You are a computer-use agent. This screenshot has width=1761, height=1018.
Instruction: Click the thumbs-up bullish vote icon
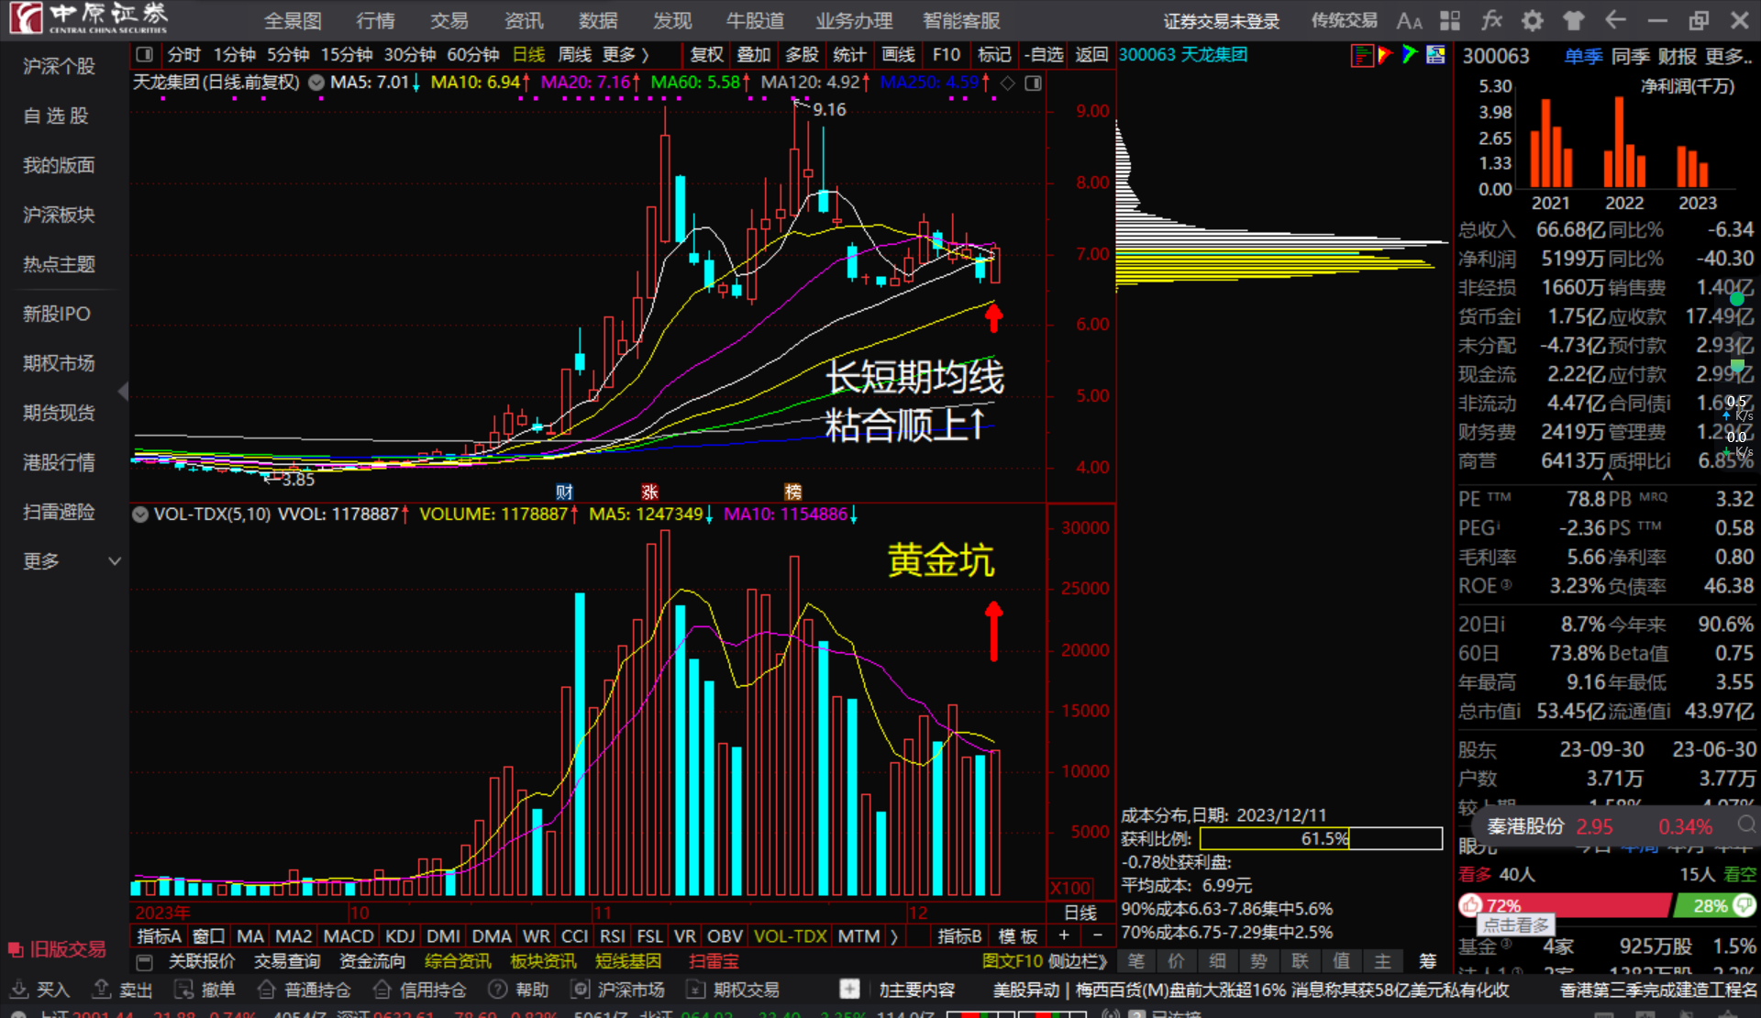(x=1471, y=905)
